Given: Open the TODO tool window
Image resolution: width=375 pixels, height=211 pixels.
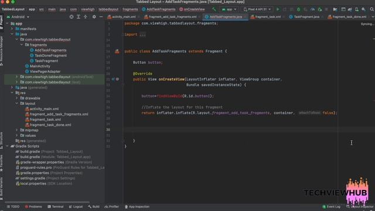Looking at the screenshot, I should click(x=13, y=207).
